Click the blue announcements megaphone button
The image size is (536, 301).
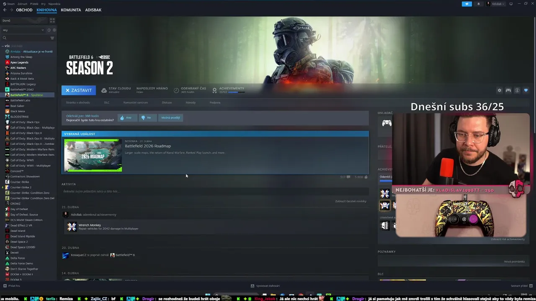click(x=466, y=4)
